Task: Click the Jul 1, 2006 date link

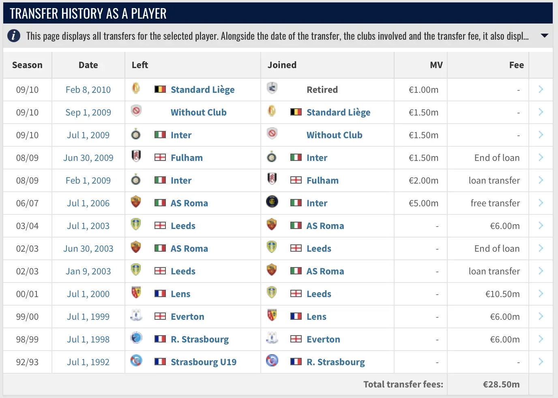Action: point(88,203)
